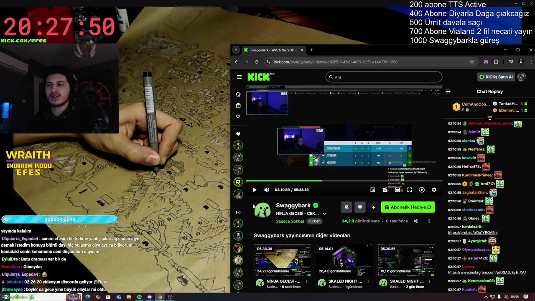Open options for the 1 gün önce video

[x=368, y=282]
